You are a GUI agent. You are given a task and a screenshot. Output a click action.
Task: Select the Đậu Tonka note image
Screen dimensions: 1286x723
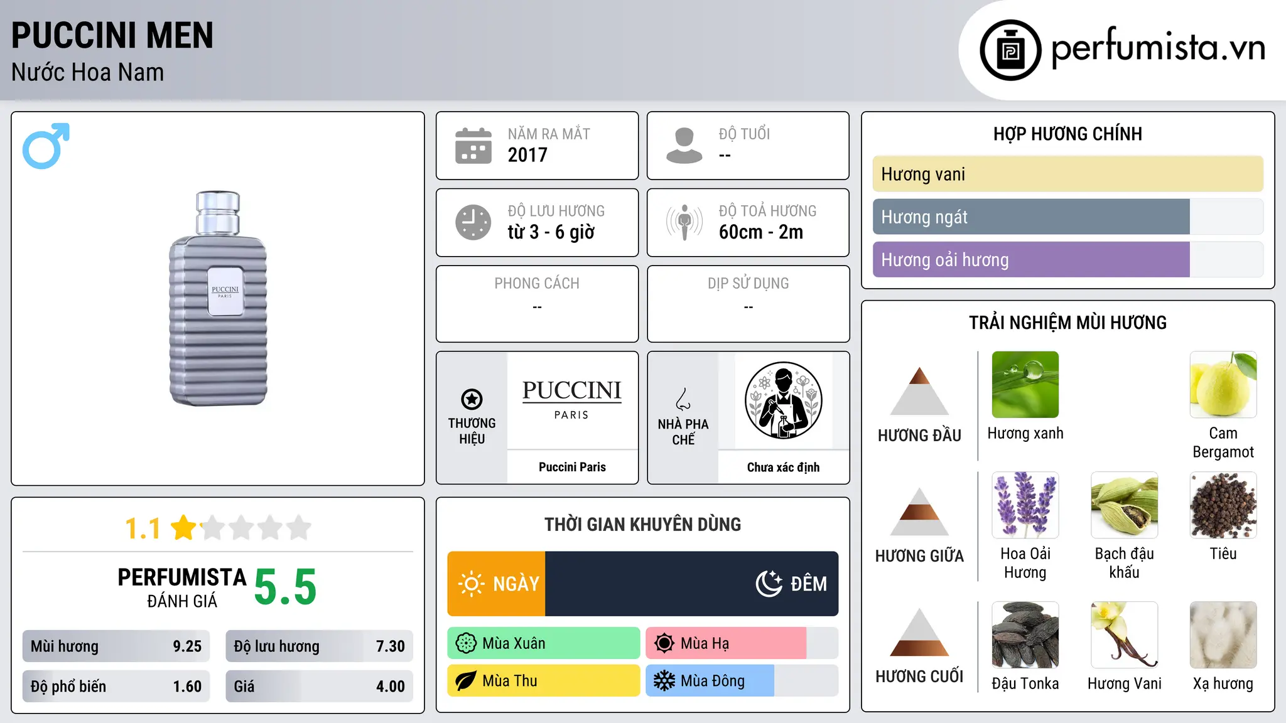1025,635
